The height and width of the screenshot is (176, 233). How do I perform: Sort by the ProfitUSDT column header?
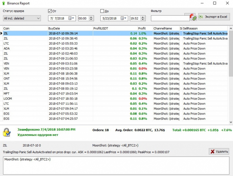pos(115,28)
